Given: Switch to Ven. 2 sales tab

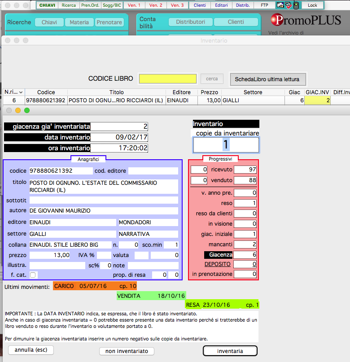Looking at the screenshot, I should (156, 5).
